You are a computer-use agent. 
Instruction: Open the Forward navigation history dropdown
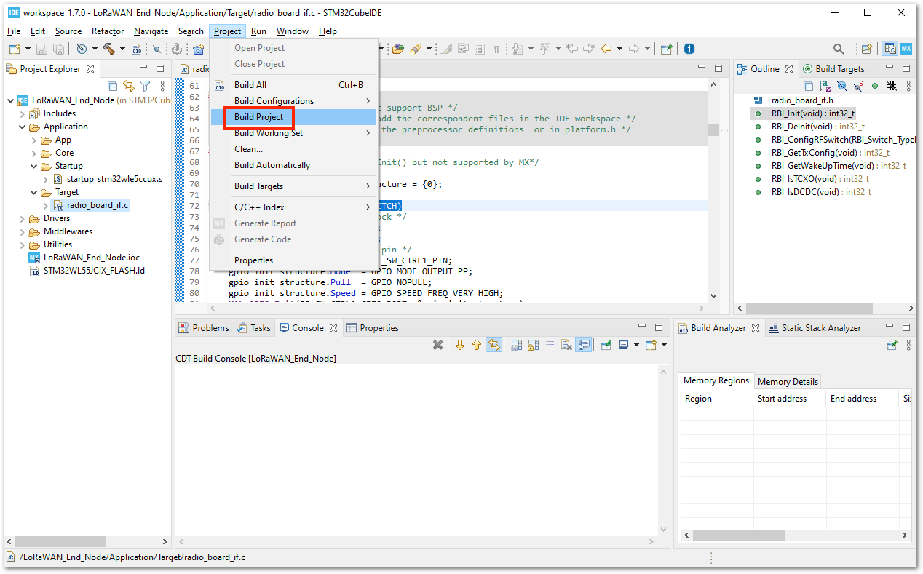point(647,49)
